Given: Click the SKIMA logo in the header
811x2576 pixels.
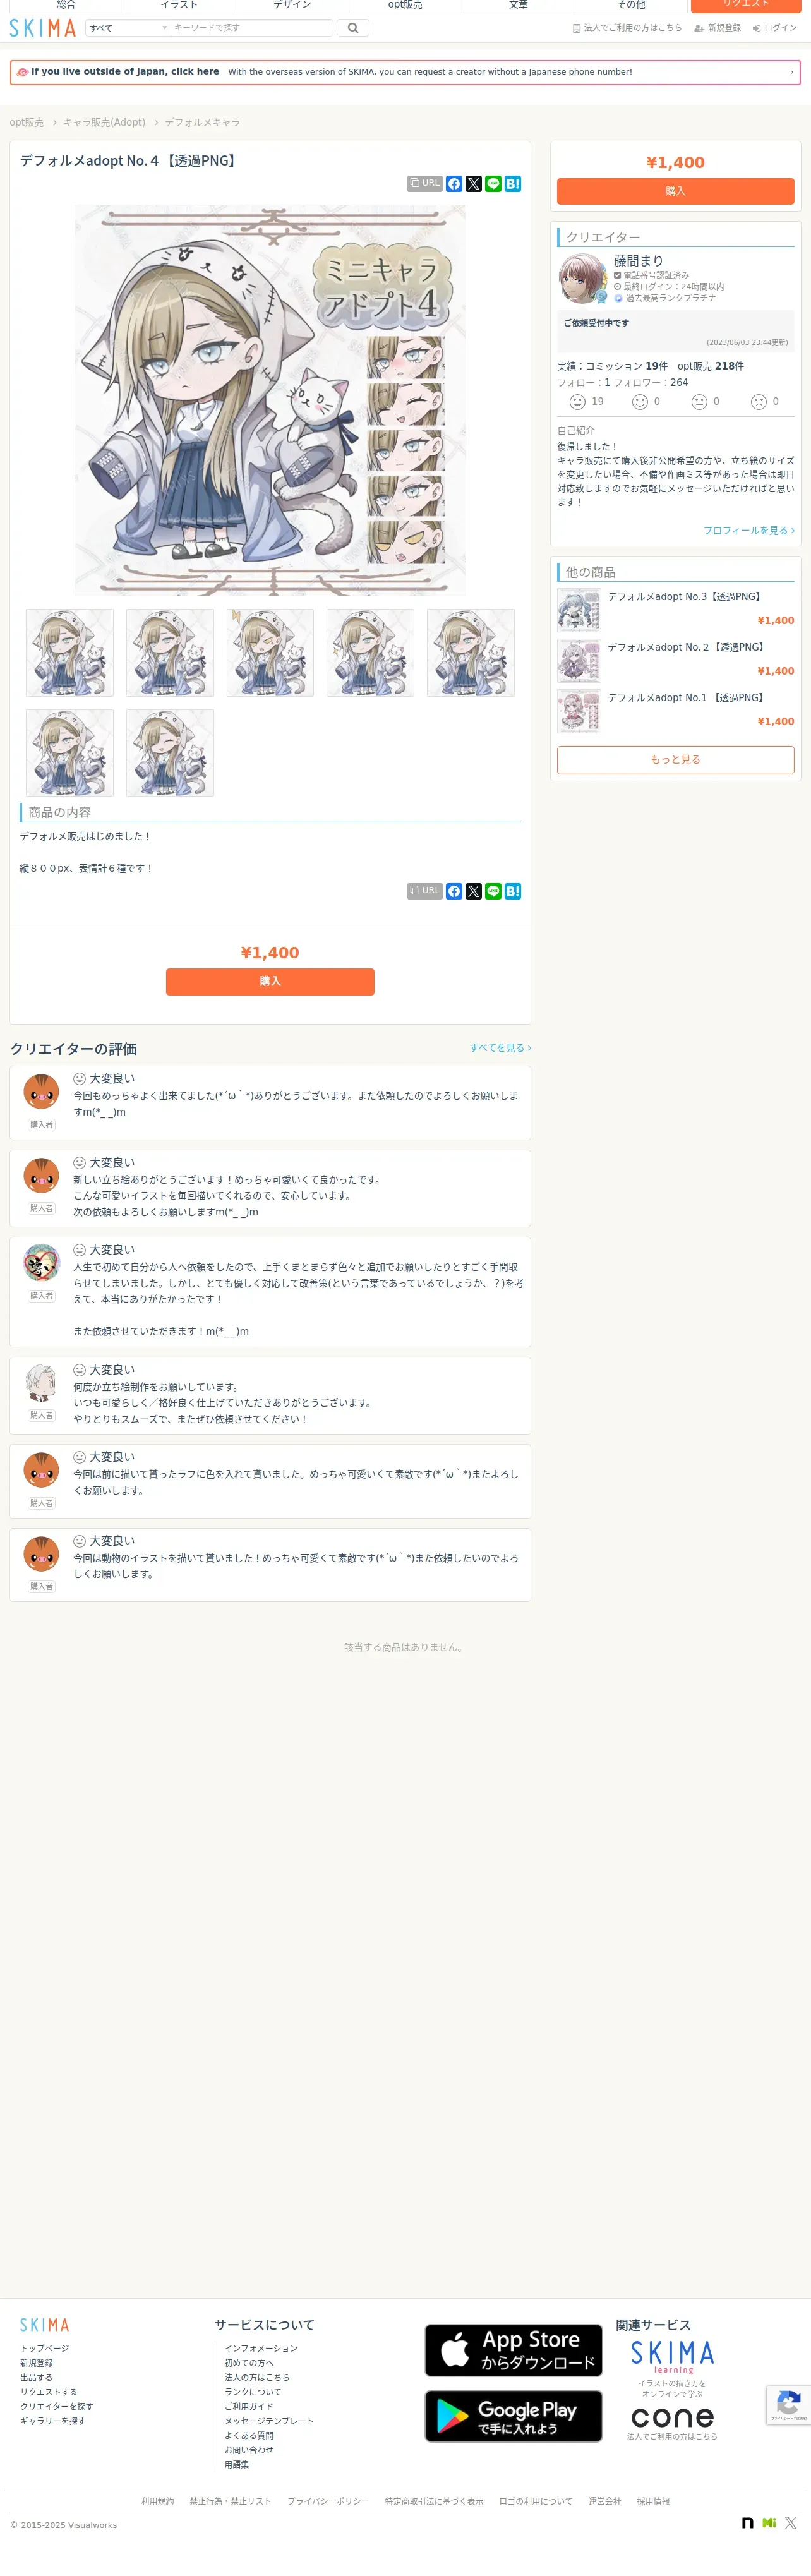Looking at the screenshot, I should [x=42, y=28].
